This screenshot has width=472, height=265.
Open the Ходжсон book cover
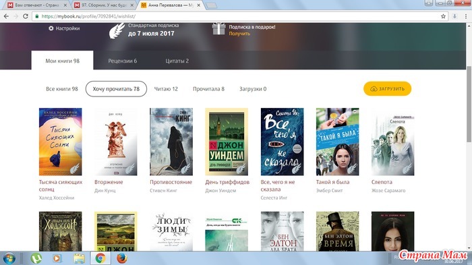pyautogui.click(x=60, y=231)
